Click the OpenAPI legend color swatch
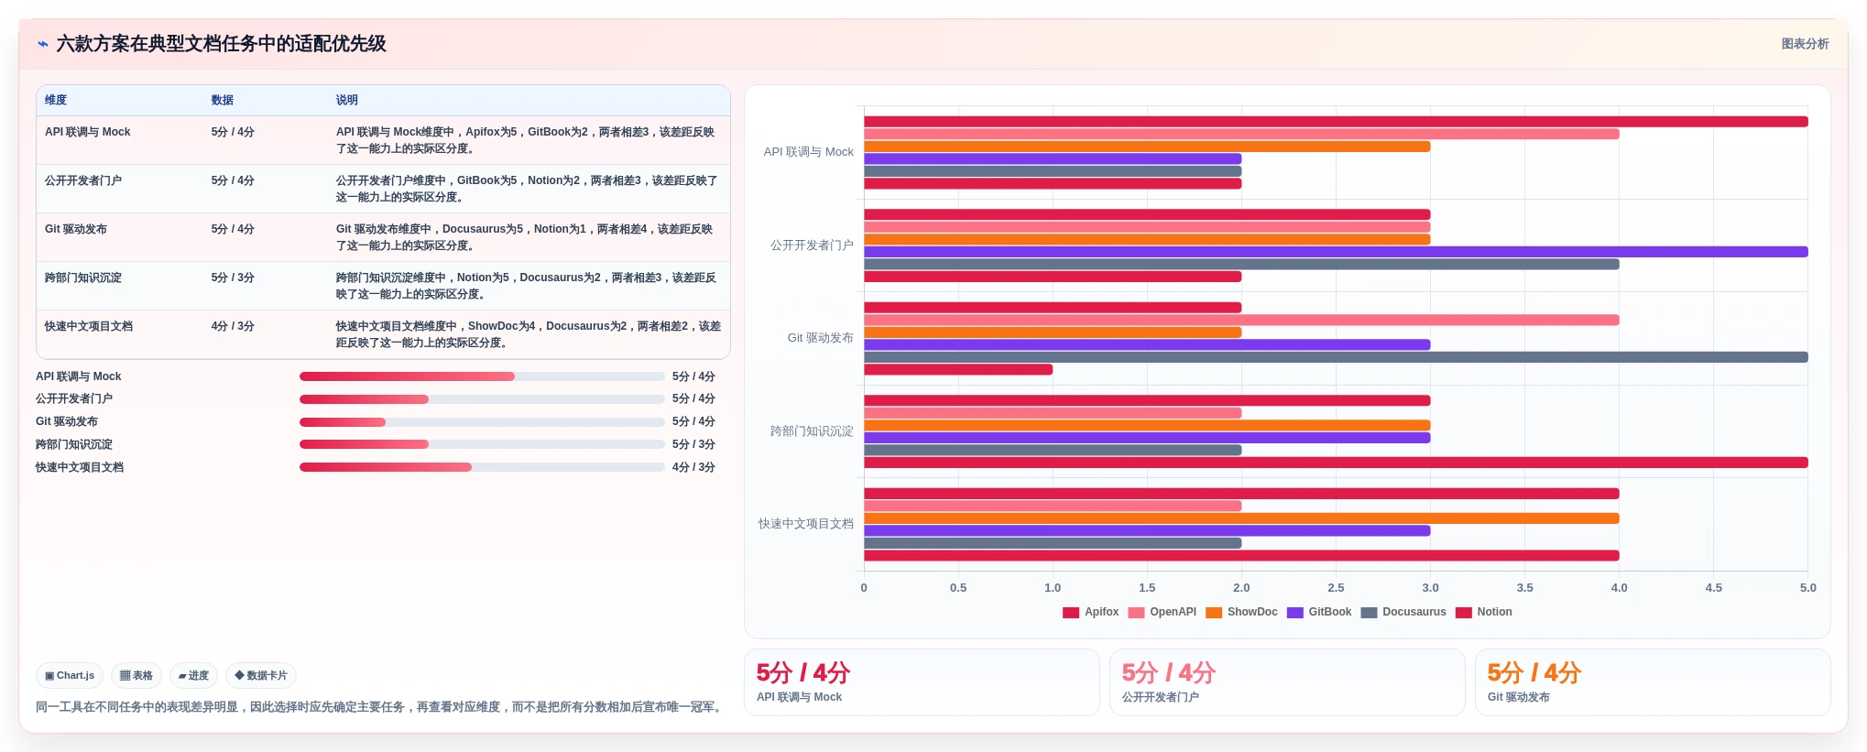The width and height of the screenshot is (1867, 752). click(x=1136, y=613)
